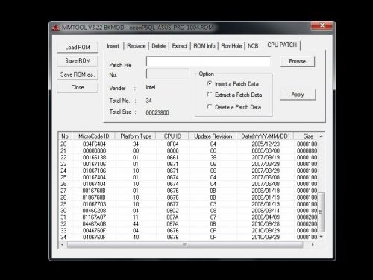Image resolution: width=373 pixels, height=280 pixels.
Task: Click the Save ROM as.. button
Action: pos(78,74)
